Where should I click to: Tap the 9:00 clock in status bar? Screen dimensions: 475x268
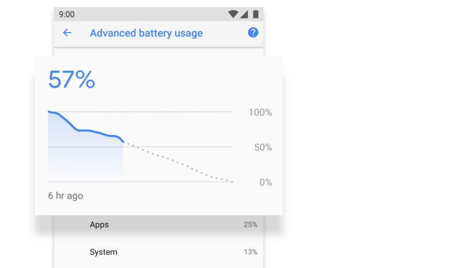pyautogui.click(x=67, y=14)
